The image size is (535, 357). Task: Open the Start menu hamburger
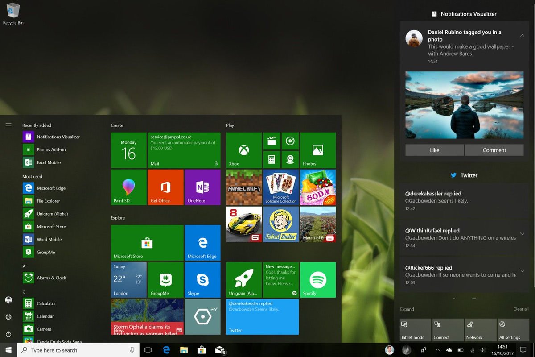pos(8,125)
